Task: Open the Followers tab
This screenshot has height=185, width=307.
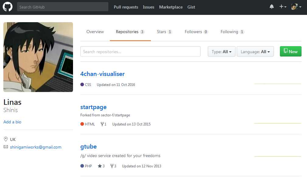Action: click(196, 32)
